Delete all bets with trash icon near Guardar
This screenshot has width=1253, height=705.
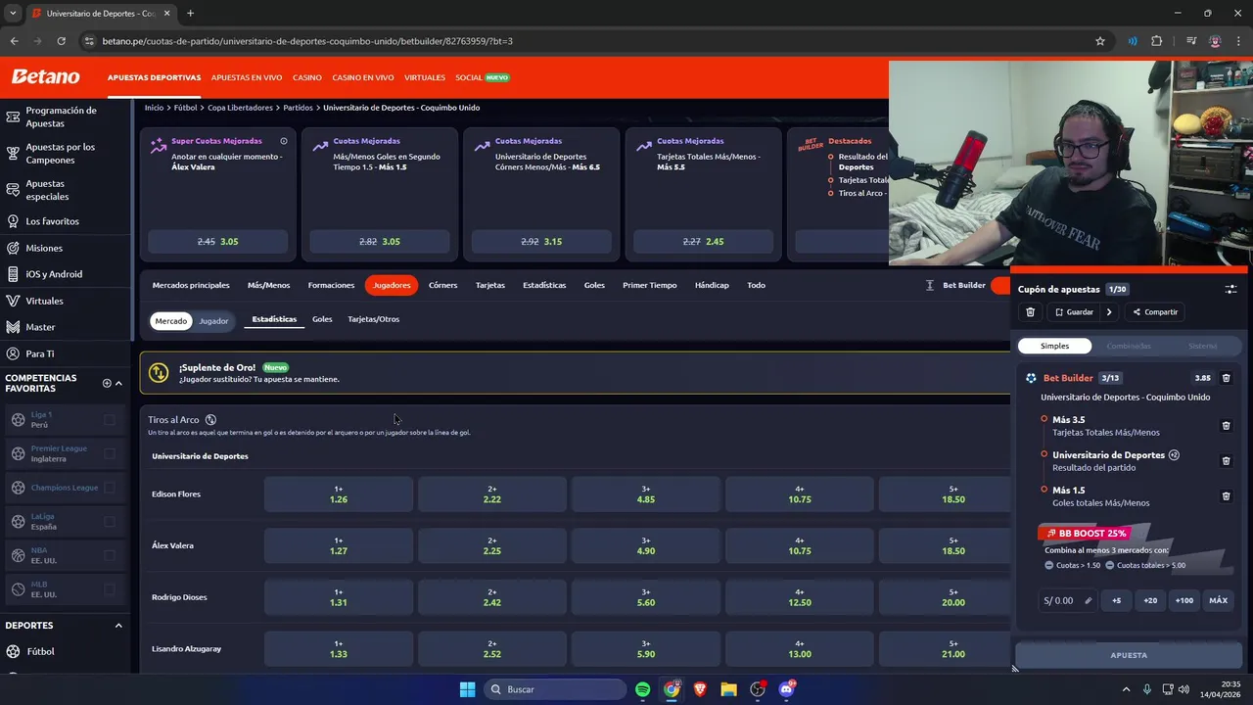1030,312
